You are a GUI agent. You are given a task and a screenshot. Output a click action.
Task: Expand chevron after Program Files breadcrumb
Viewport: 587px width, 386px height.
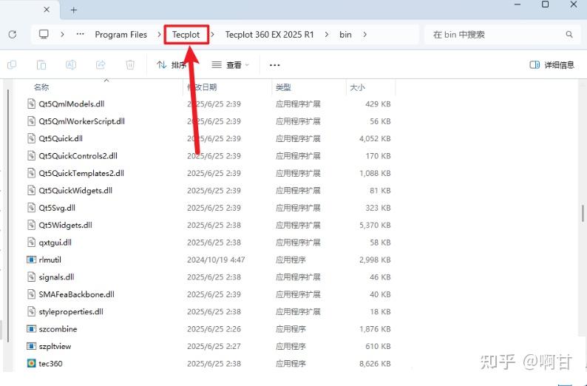tap(159, 35)
